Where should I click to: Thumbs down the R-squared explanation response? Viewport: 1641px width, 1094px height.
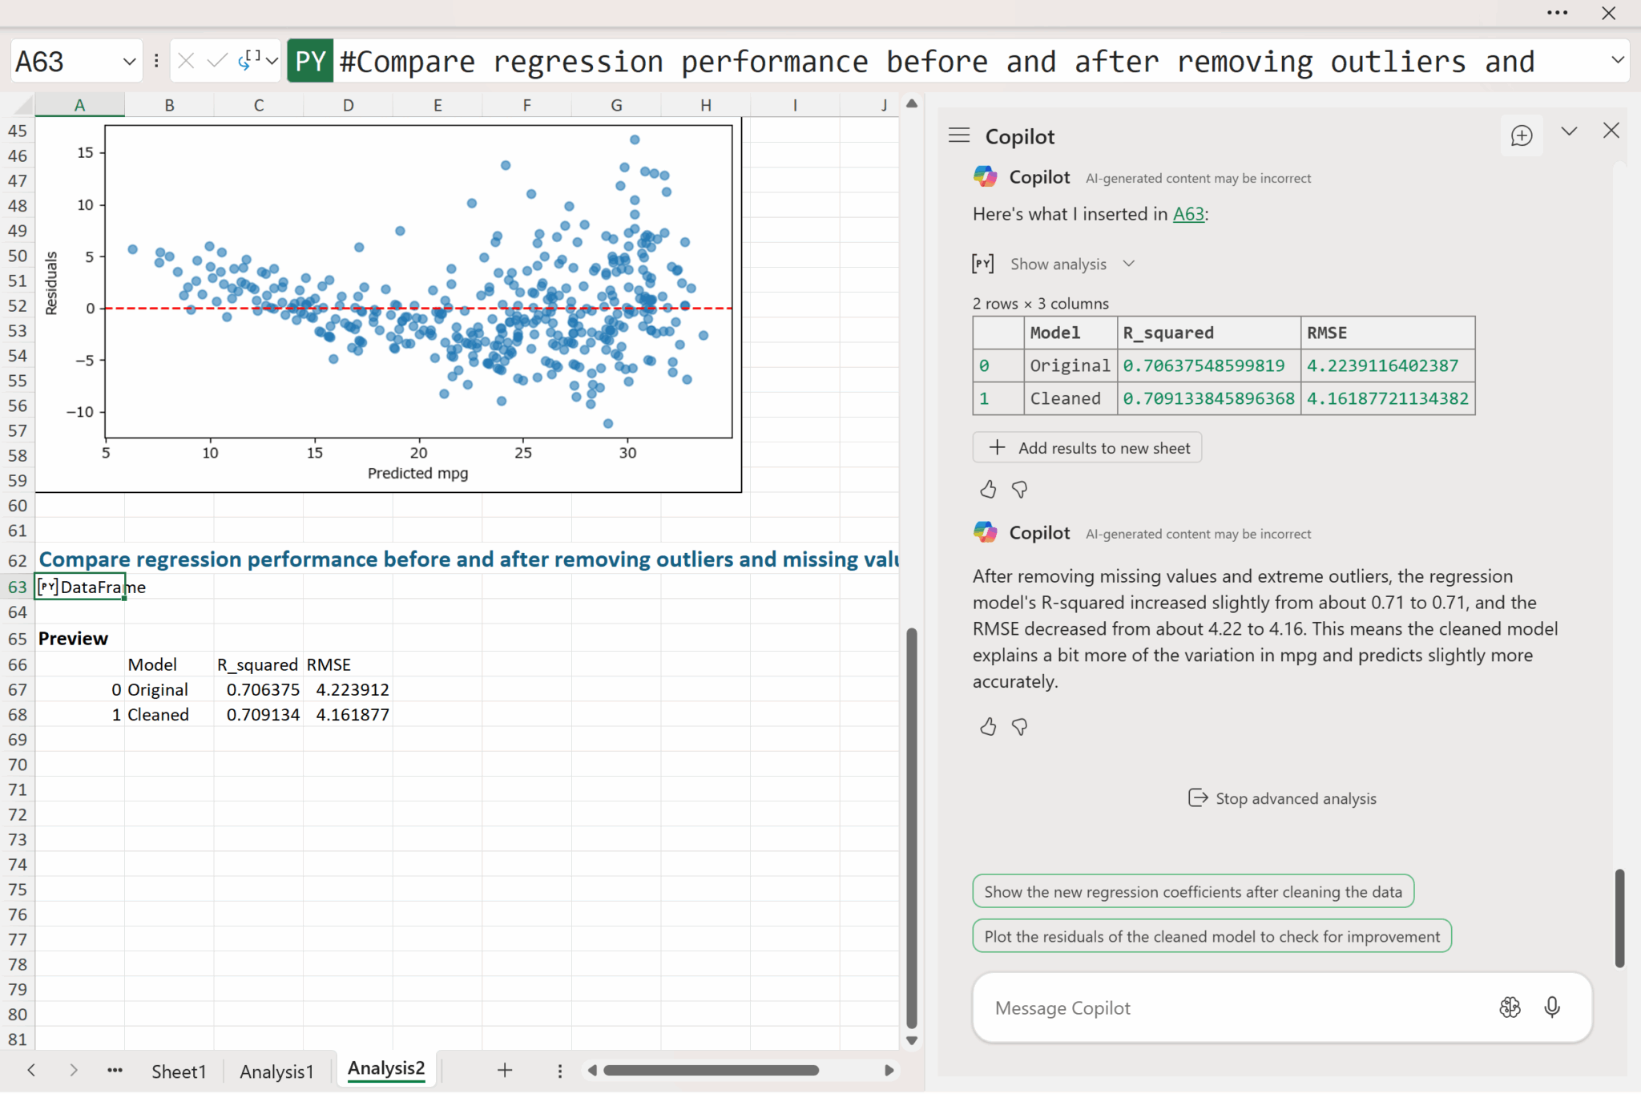pyautogui.click(x=1019, y=726)
